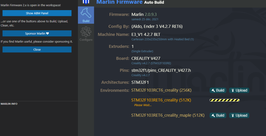Build the STM32F103RET6_creality_maple environment
Image resolution: width=266 pixels, height=136 pixels.
tap(218, 116)
